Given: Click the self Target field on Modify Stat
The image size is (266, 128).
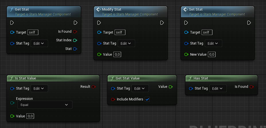Looking at the screenshot, I should click(x=120, y=32).
